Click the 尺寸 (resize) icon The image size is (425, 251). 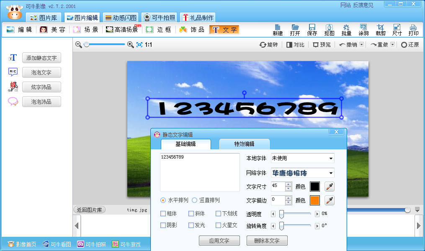tap(397, 29)
